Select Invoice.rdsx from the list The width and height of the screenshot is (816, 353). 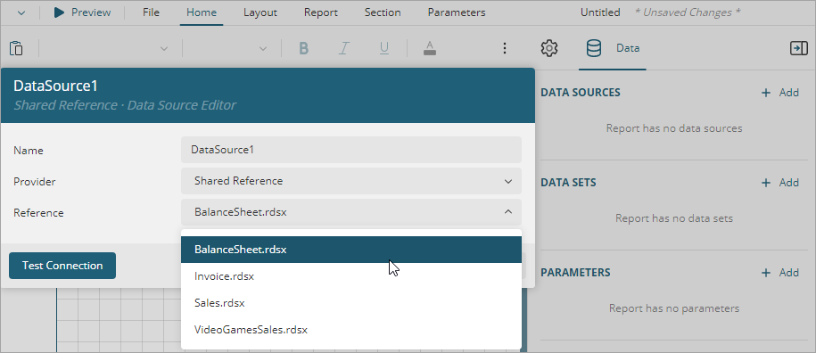tap(351, 276)
